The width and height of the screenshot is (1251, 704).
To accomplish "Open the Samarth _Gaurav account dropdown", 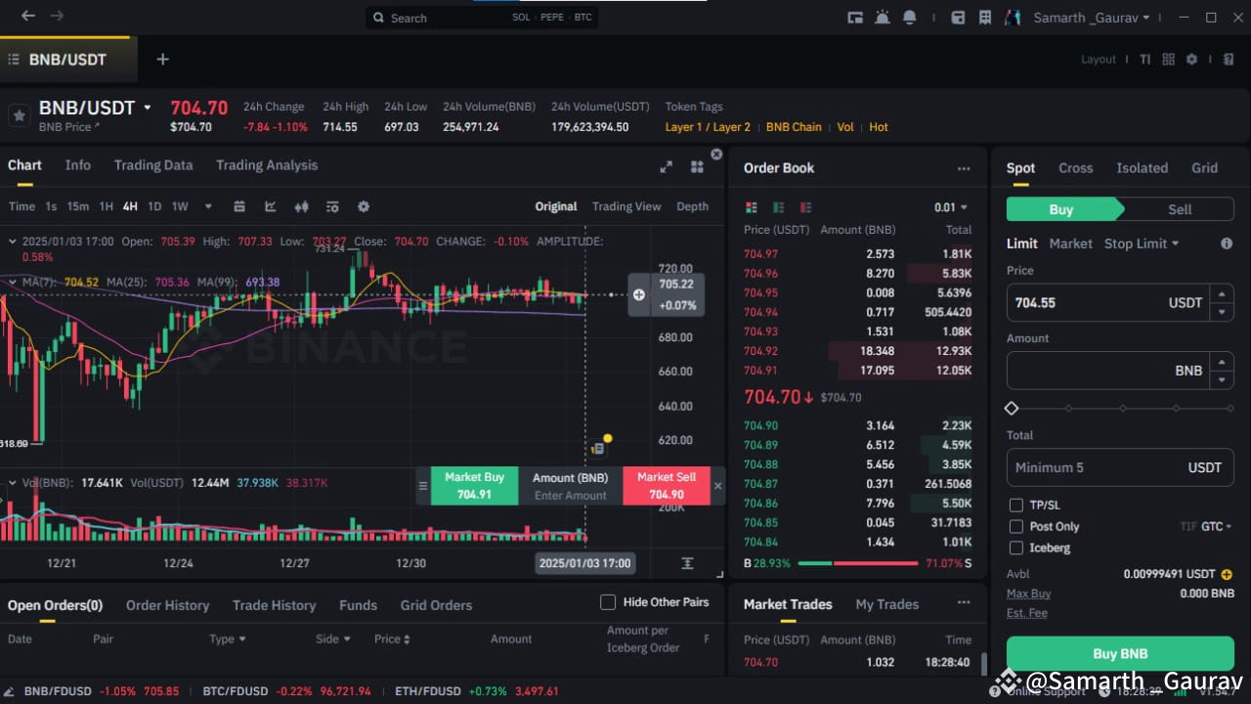I will pyautogui.click(x=1092, y=18).
